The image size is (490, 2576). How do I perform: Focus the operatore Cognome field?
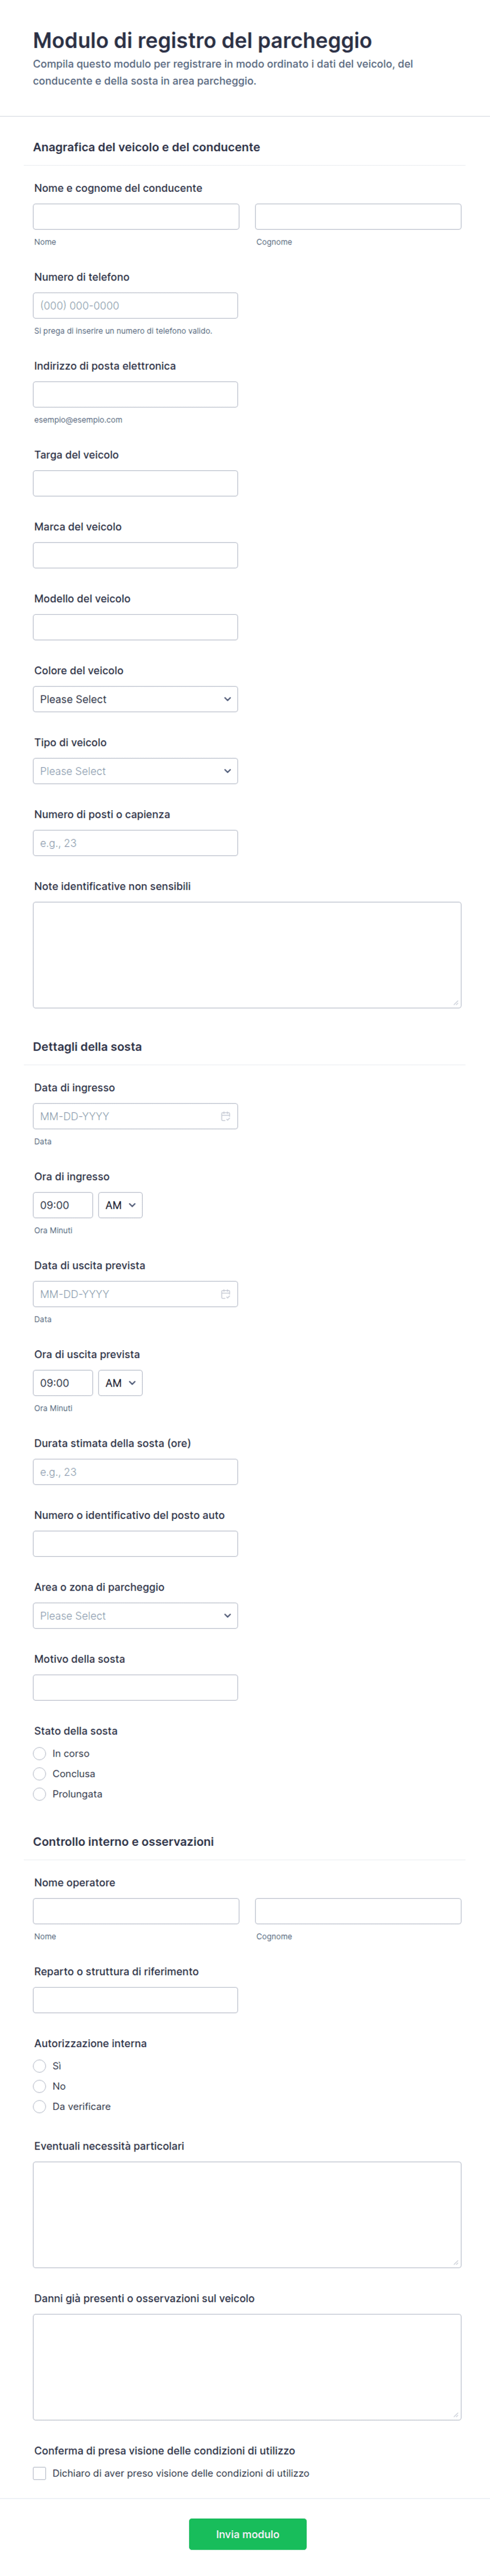[358, 1911]
